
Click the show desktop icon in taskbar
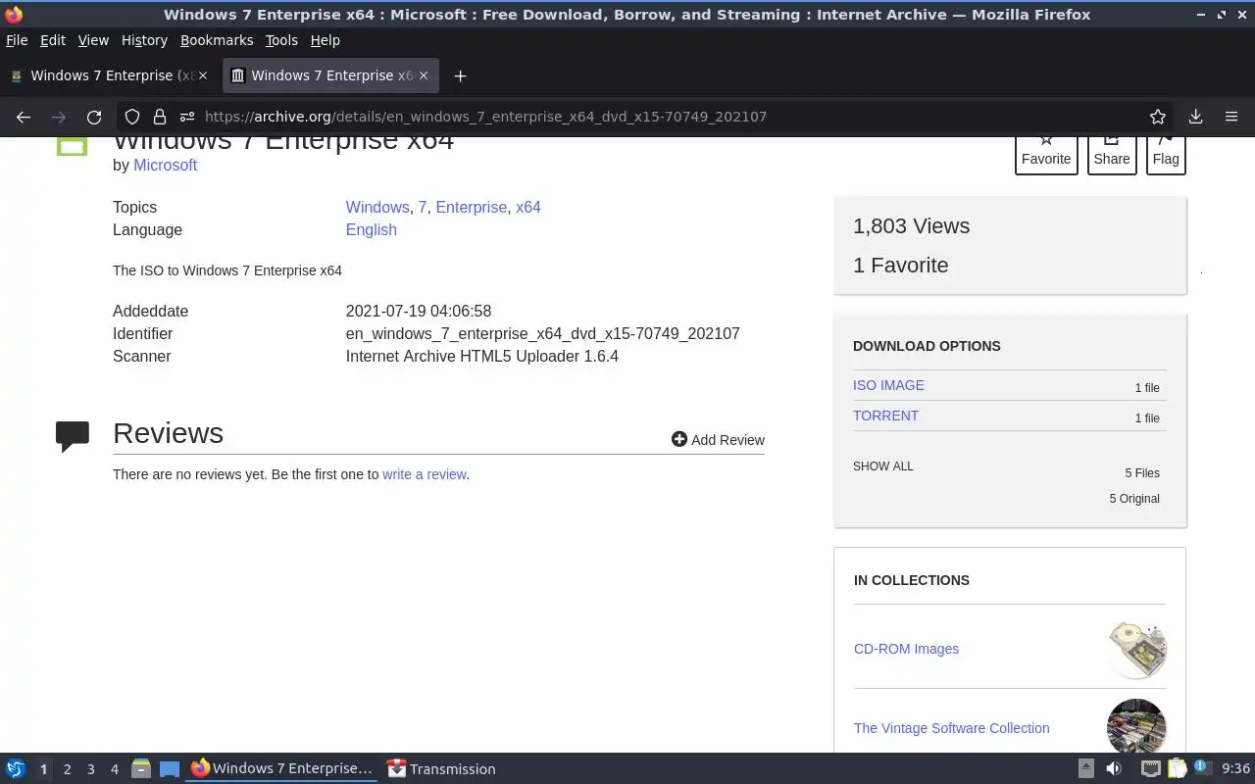[x=170, y=769]
